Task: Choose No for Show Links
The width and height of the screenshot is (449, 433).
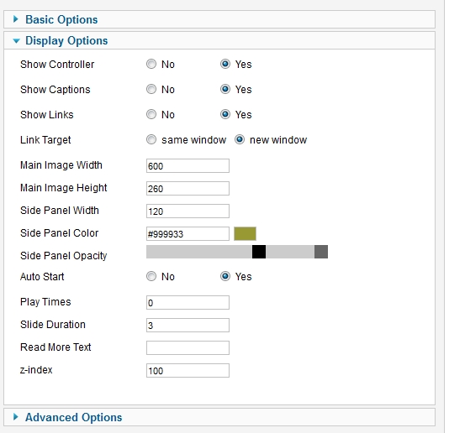Action: tap(151, 114)
